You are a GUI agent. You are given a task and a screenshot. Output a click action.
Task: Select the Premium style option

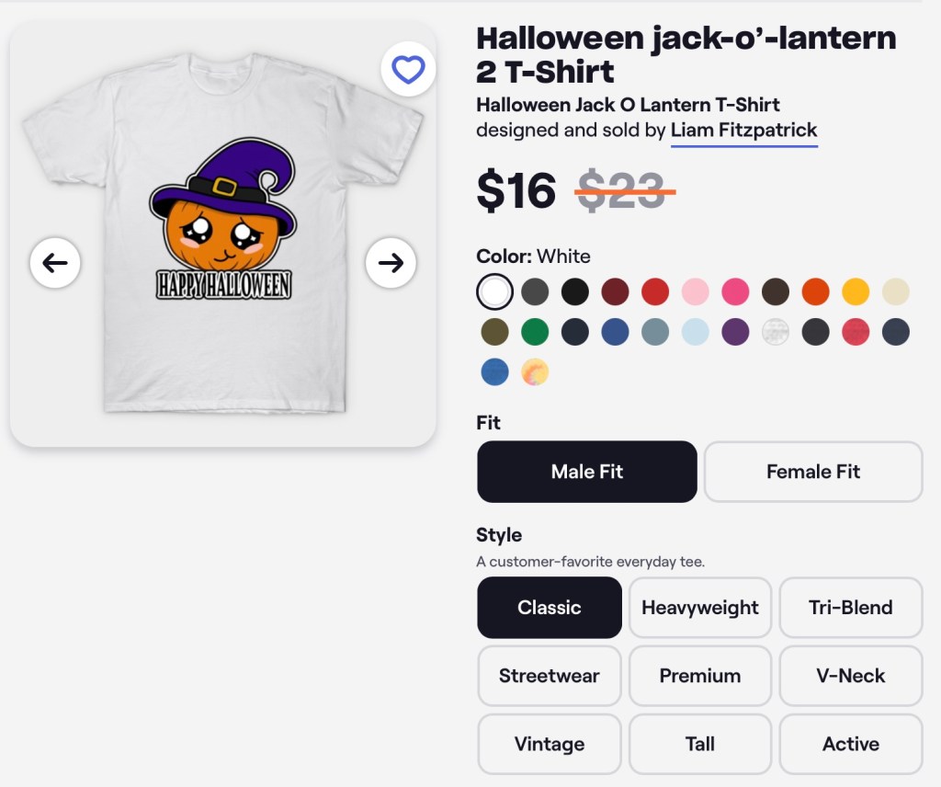tap(699, 676)
